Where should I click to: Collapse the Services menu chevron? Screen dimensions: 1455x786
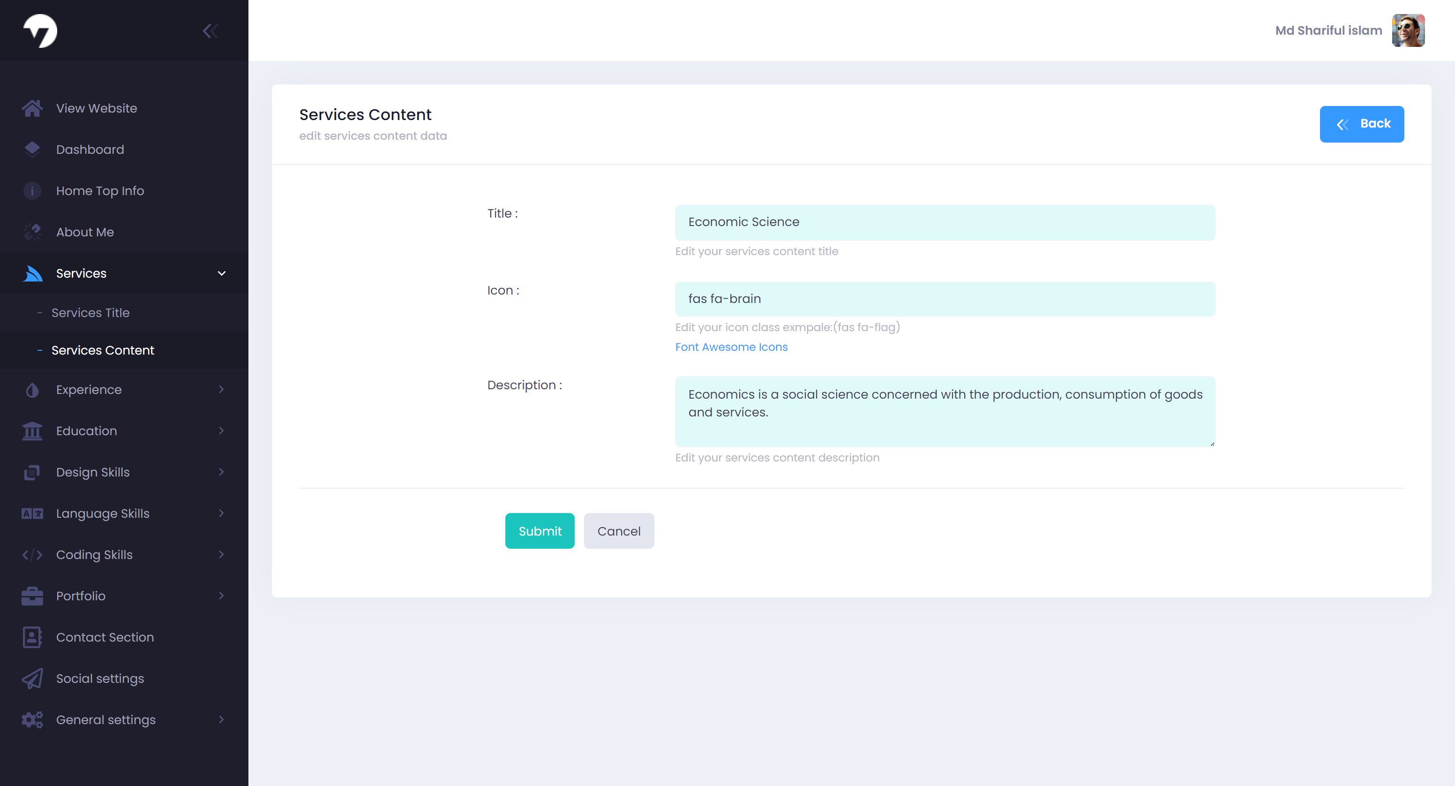(221, 273)
